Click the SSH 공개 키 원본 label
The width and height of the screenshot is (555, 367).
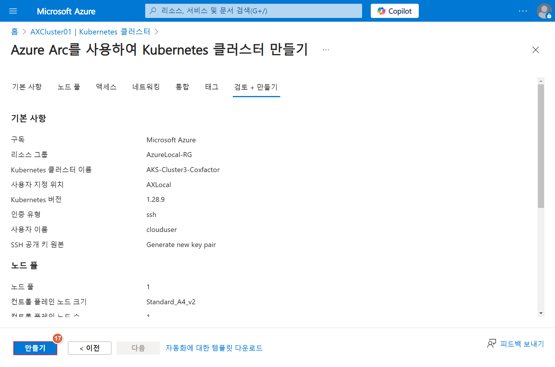tap(38, 245)
